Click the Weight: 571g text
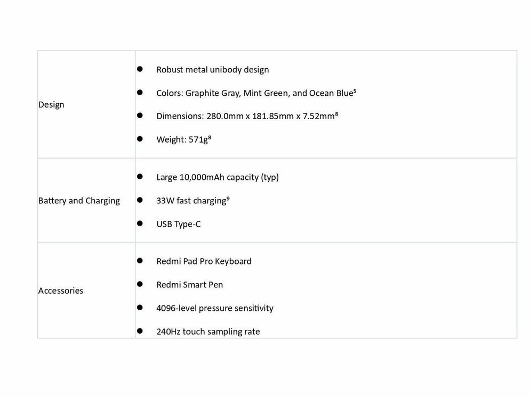 point(183,139)
